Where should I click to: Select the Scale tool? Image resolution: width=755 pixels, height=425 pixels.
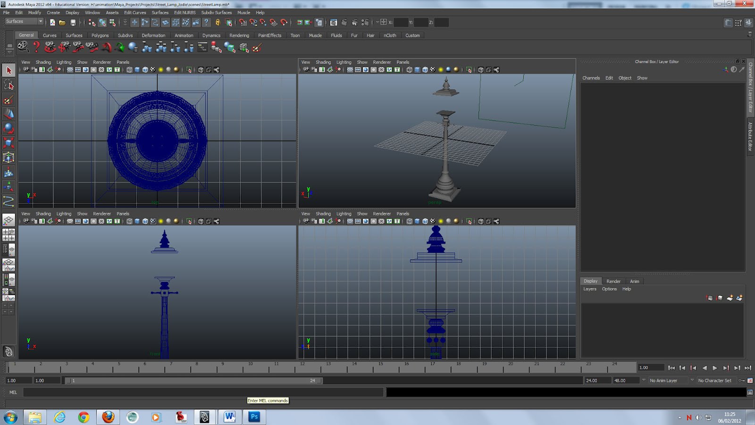point(8,143)
